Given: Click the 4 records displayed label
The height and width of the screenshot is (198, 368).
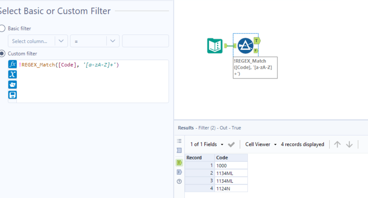Looking at the screenshot, I should tap(302, 144).
